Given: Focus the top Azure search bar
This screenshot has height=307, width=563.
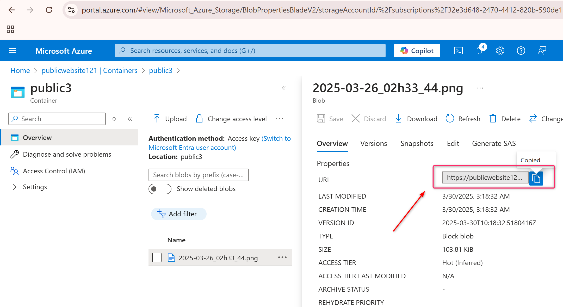Looking at the screenshot, I should tap(250, 51).
